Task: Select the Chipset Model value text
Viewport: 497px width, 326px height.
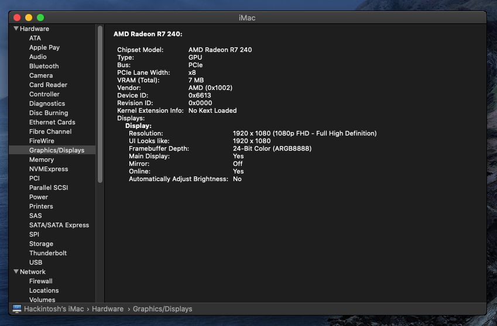Action: coord(220,50)
